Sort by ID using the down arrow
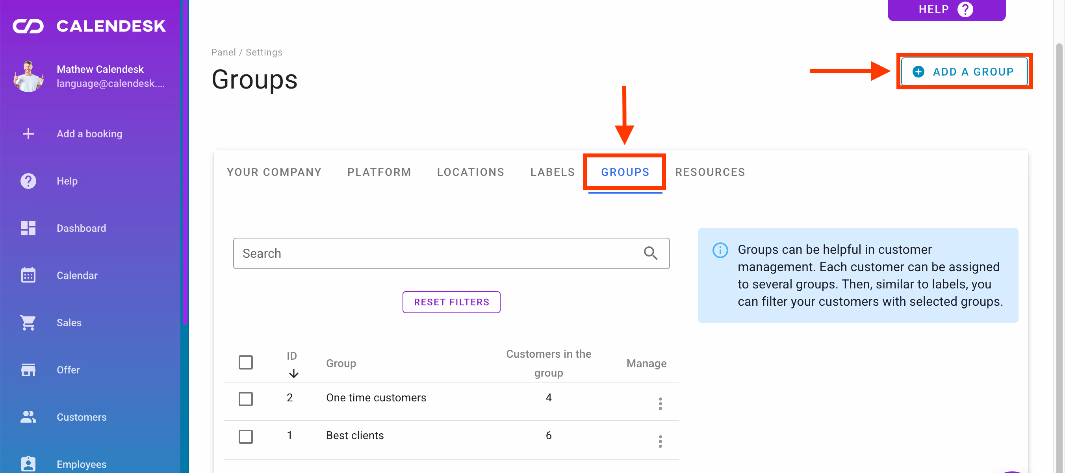This screenshot has width=1065, height=473. pos(293,373)
